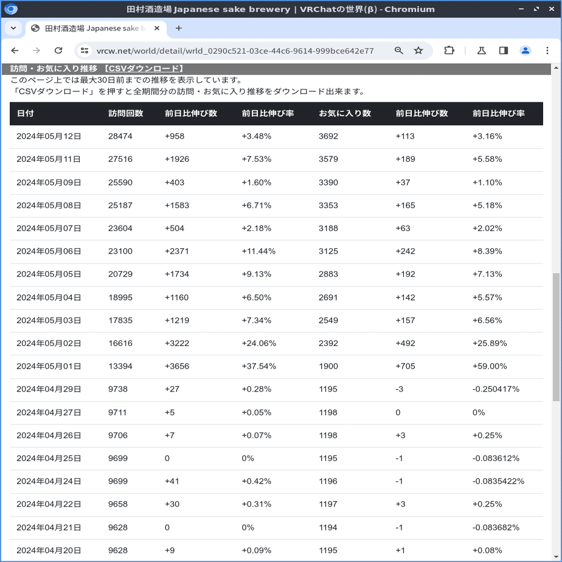Screen dimensions: 562x562
Task: Select visit count 9658
Action: point(118,505)
